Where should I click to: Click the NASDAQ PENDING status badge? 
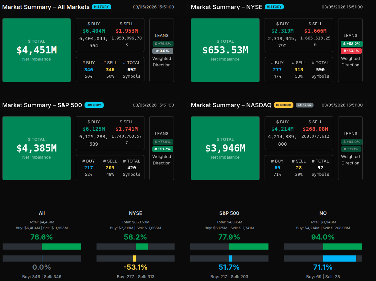[x=283, y=105]
